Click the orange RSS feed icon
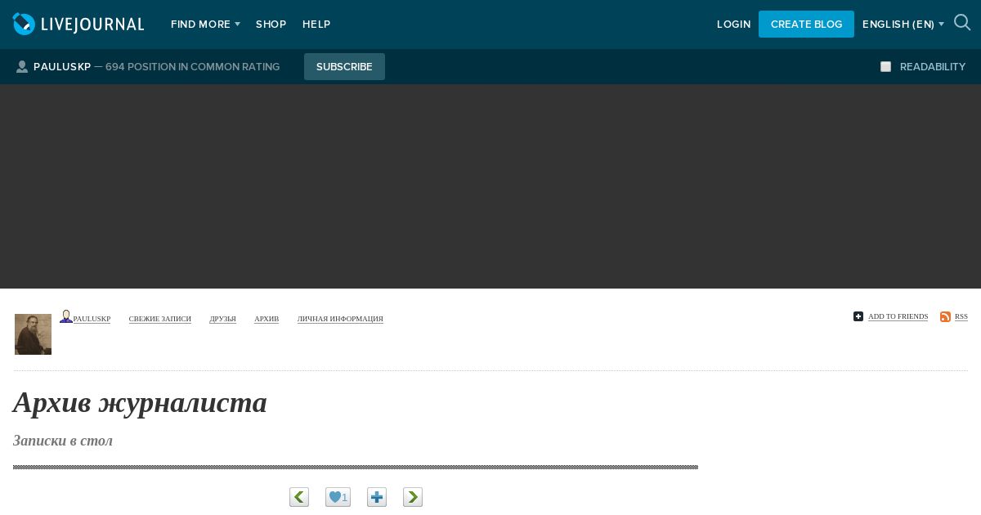The height and width of the screenshot is (515, 981). point(945,316)
